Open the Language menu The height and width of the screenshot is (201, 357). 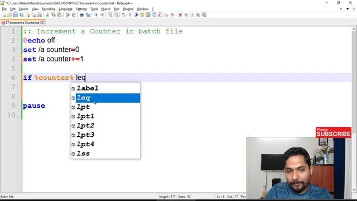[66, 9]
